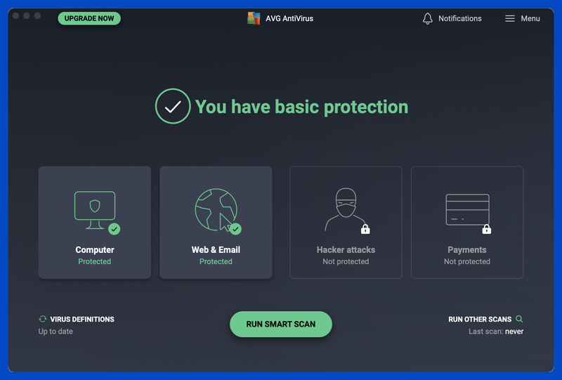
Task: Click the Protected status under Computer
Action: [95, 261]
